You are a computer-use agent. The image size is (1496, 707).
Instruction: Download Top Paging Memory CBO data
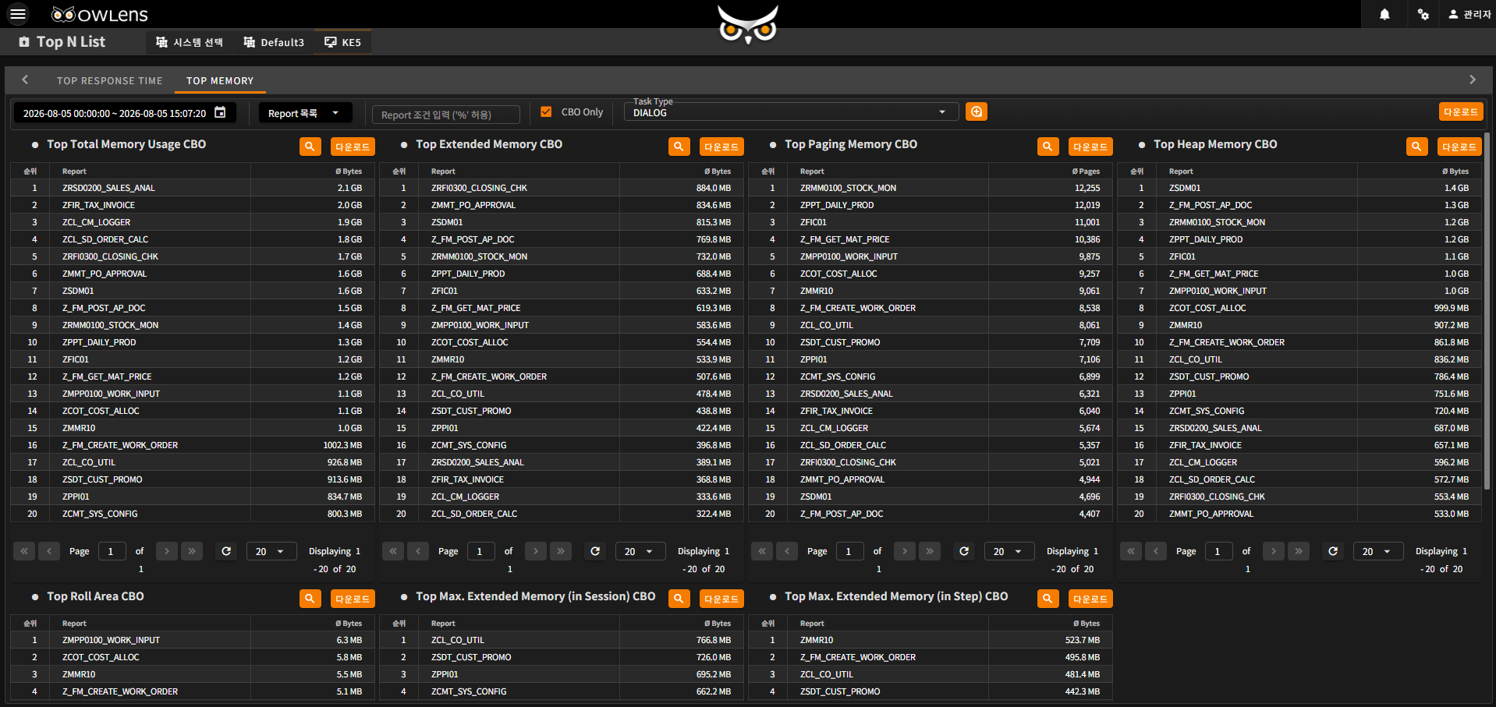click(1090, 146)
